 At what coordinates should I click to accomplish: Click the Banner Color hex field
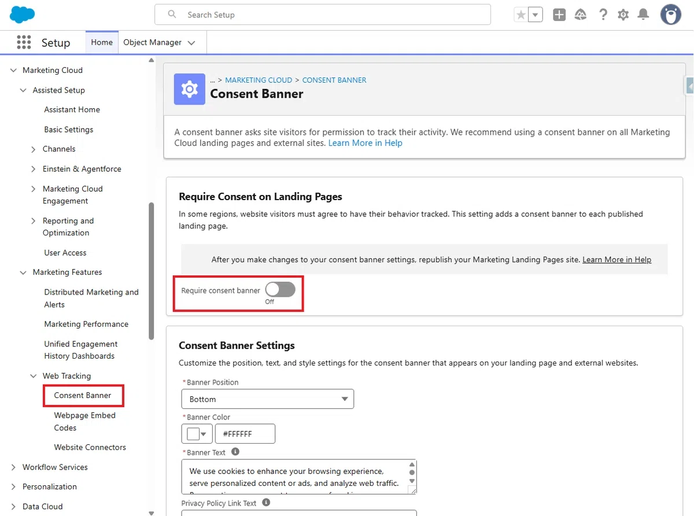[x=245, y=434]
